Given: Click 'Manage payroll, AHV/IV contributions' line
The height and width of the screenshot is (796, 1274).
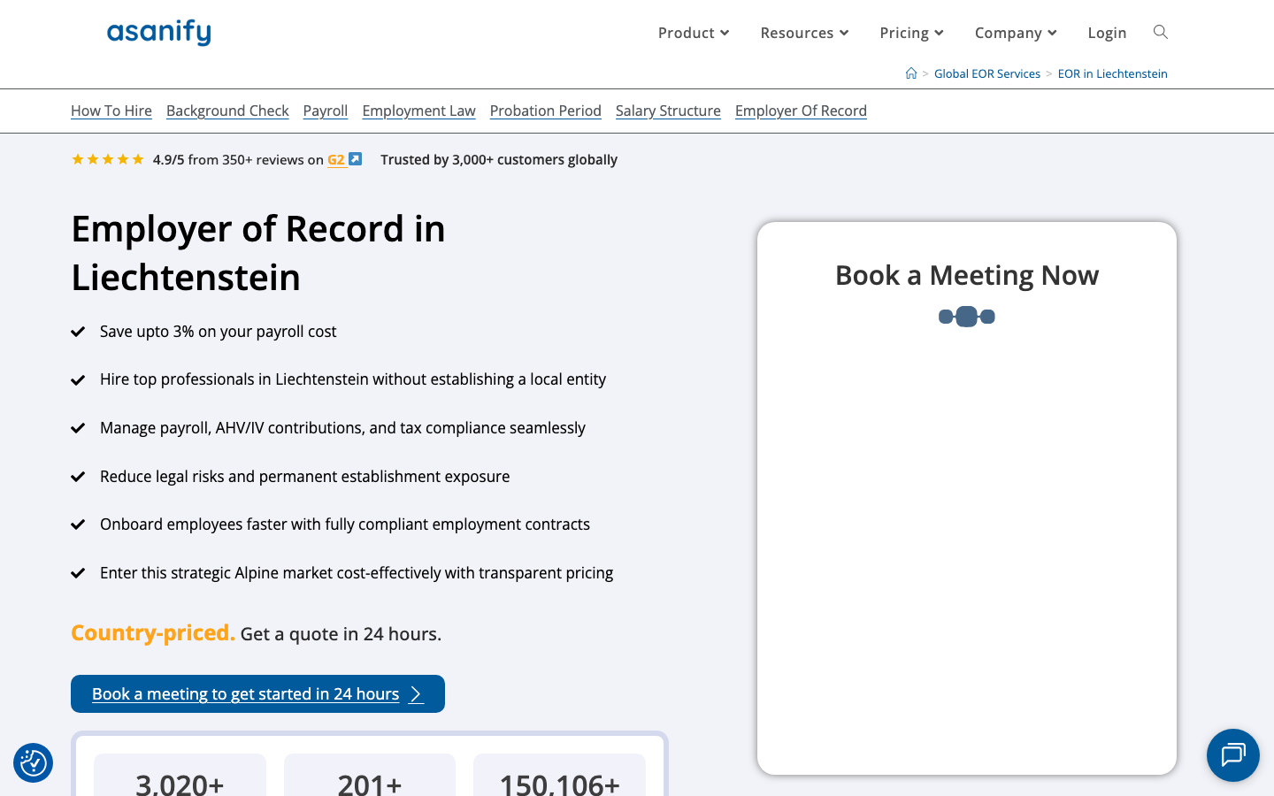Looking at the screenshot, I should [342, 428].
